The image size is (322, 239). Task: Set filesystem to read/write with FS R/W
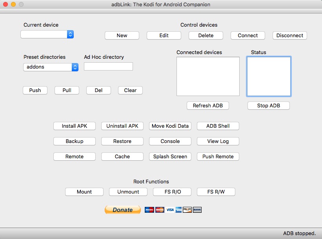[216, 192]
